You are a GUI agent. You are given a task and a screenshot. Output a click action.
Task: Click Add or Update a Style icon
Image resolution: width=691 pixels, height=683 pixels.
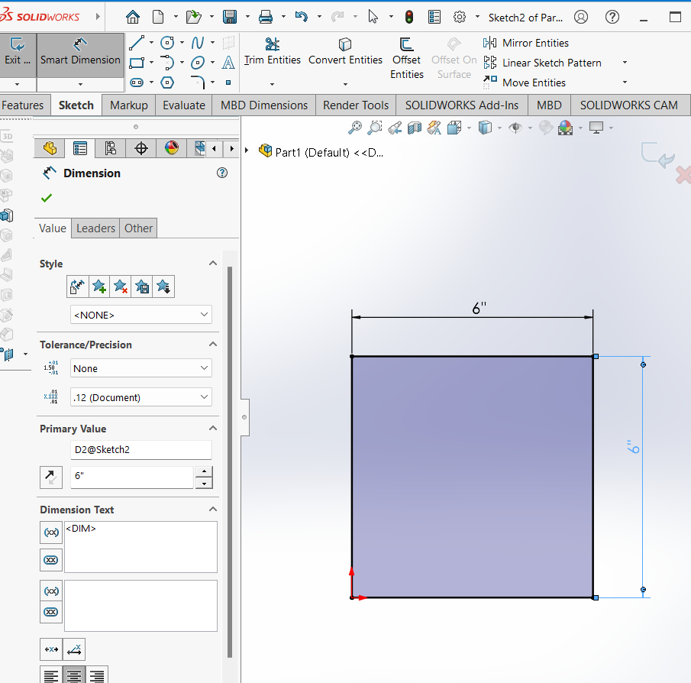pos(99,286)
